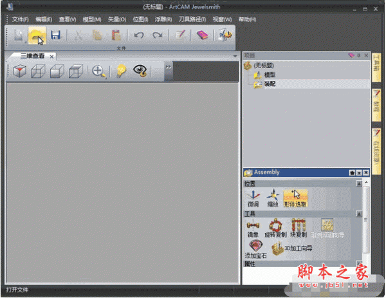This screenshot has width=386, height=298.
Task: Select the isometric view cube with red dot
Action: coord(20,71)
